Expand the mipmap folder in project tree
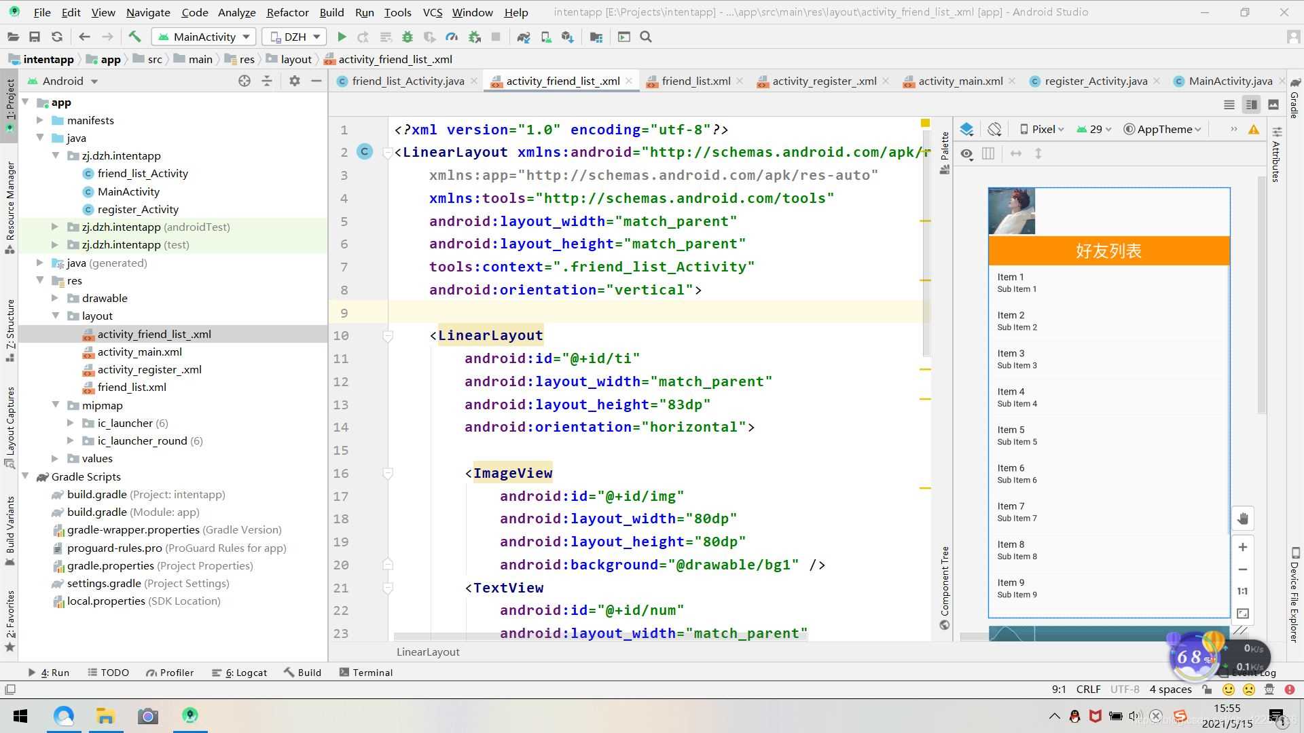 pyautogui.click(x=56, y=405)
